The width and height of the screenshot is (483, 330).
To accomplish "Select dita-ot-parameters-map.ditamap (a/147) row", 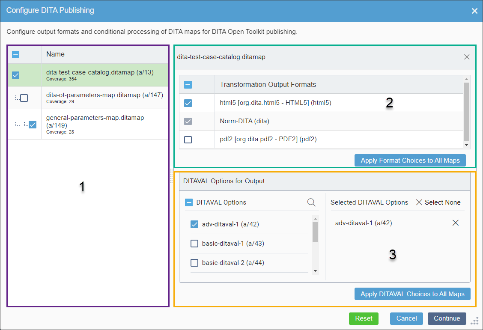I will 88,98.
